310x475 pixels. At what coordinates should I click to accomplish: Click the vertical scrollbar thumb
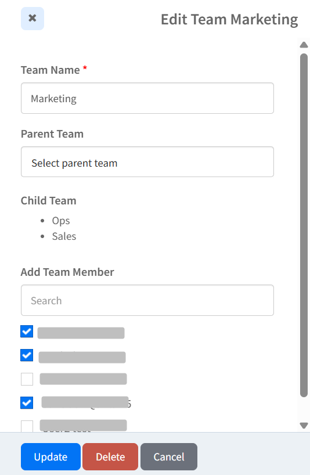point(304,225)
